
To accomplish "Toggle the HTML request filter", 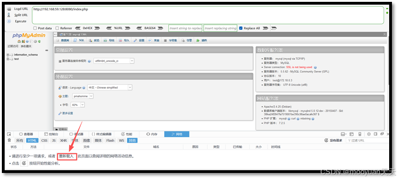I will click(x=32, y=141).
